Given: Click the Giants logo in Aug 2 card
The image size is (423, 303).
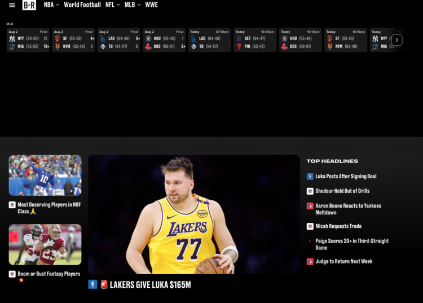Looking at the screenshot, I should [58, 38].
